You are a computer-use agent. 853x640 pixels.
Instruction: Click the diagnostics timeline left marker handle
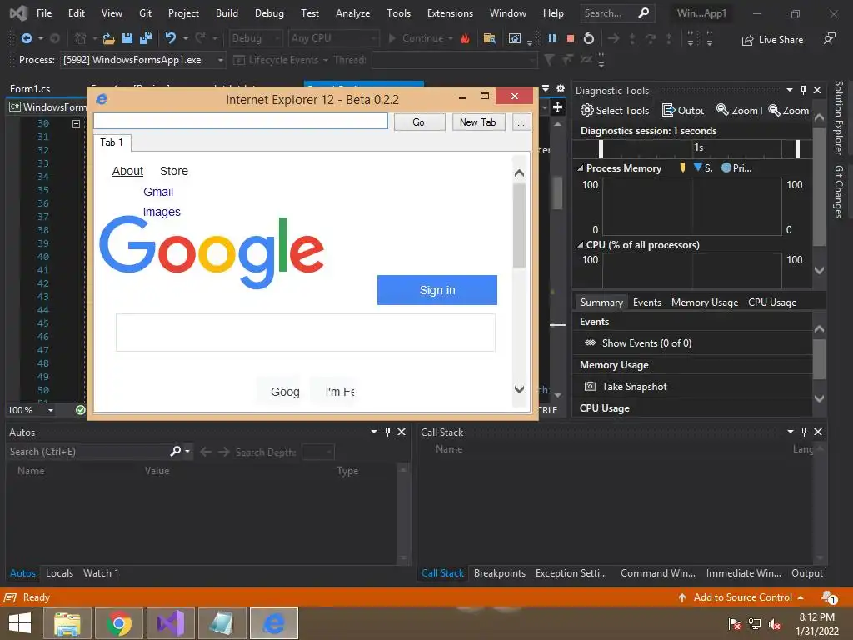[601, 148]
